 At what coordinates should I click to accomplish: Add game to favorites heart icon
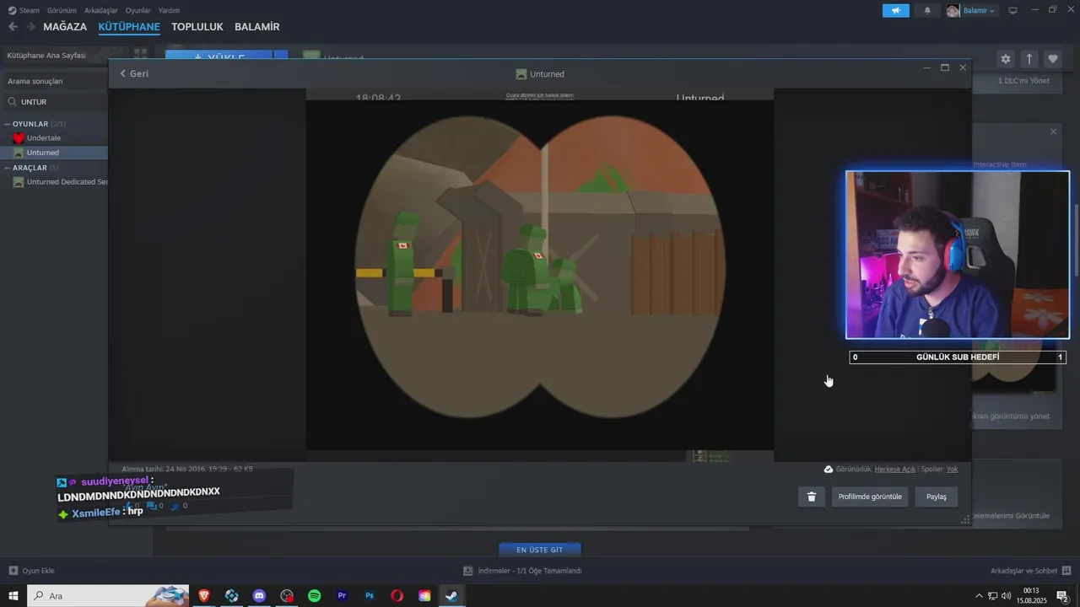pos(1052,59)
